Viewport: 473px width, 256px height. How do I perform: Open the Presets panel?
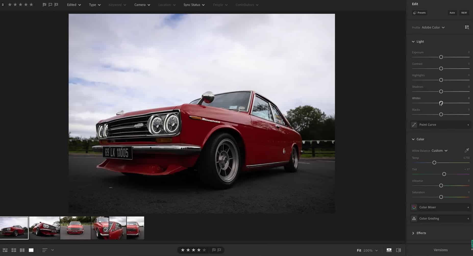(419, 13)
